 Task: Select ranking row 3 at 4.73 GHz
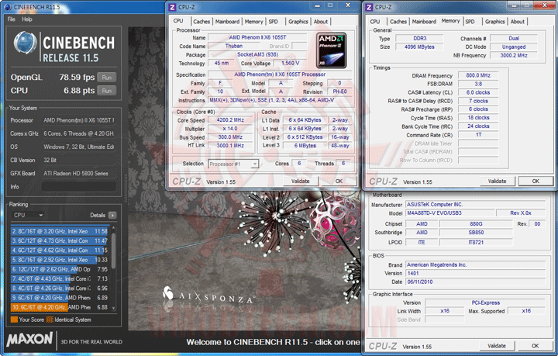[x=60, y=241]
